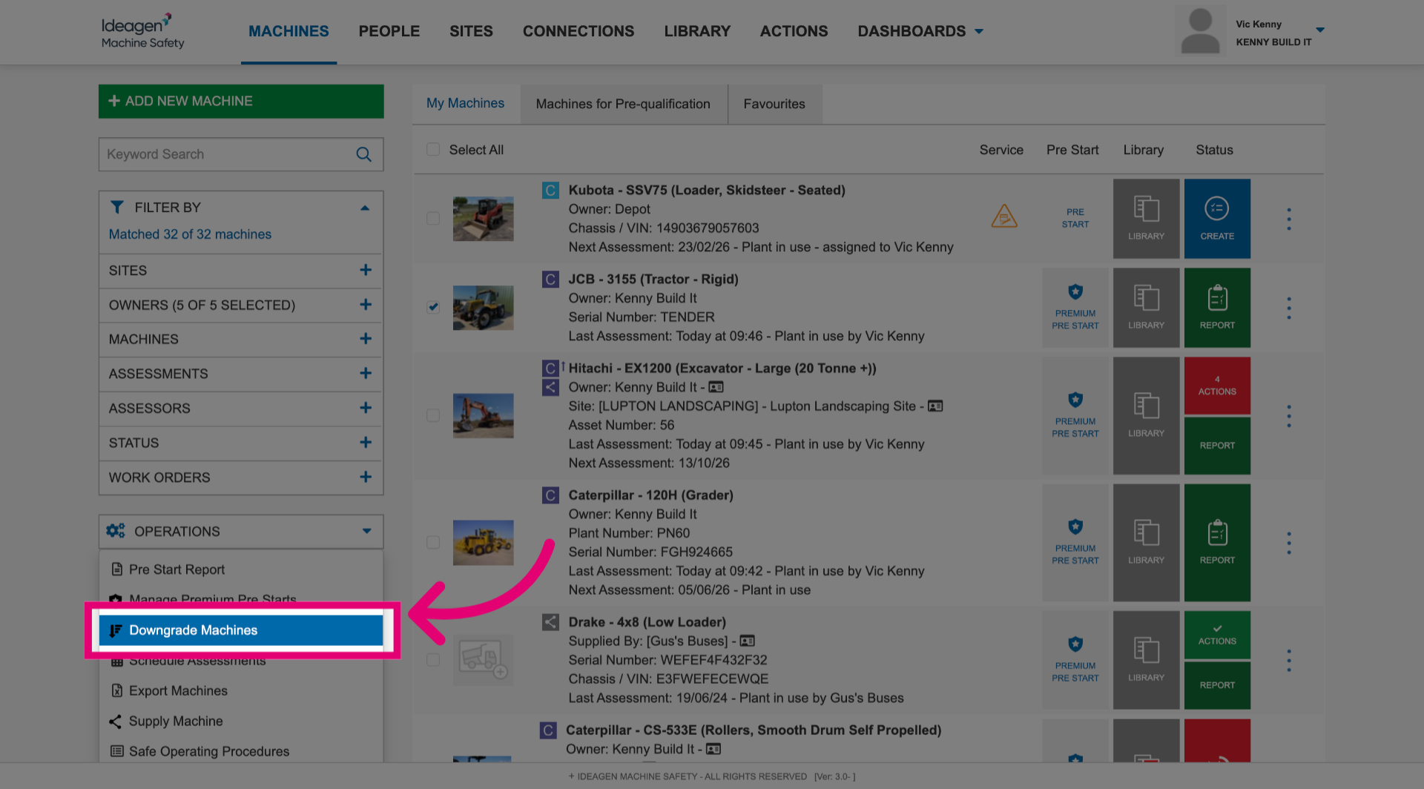1424x789 pixels.
Task: Open Premium Pre Start for Hitachi EX1200
Action: tap(1075, 415)
